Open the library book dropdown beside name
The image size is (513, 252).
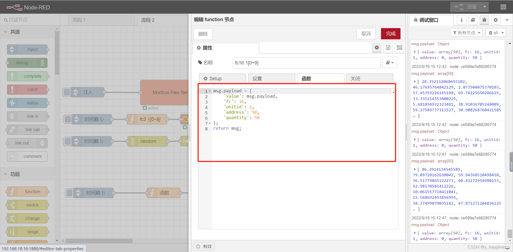(390, 63)
